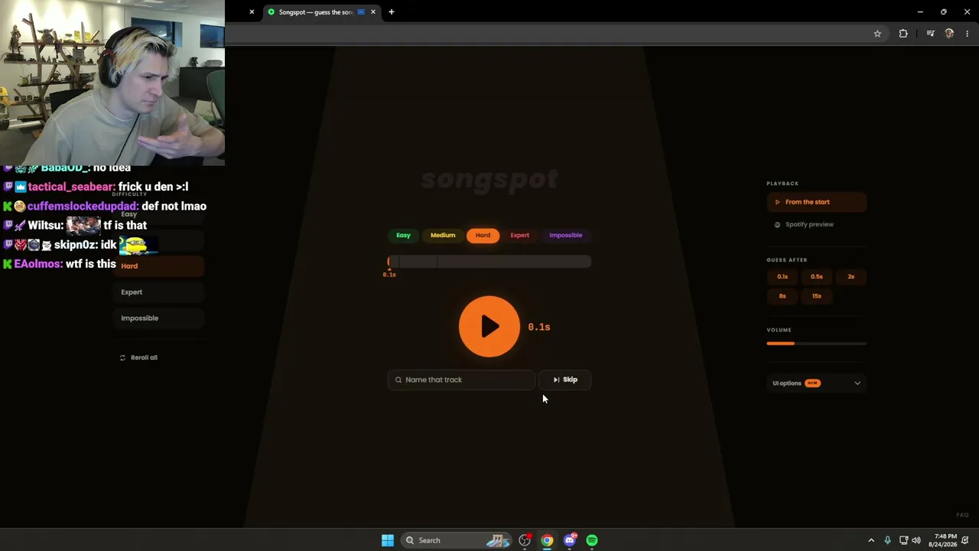The image size is (979, 551).
Task: Select Hard in the left sidebar list
Action: pyautogui.click(x=158, y=266)
